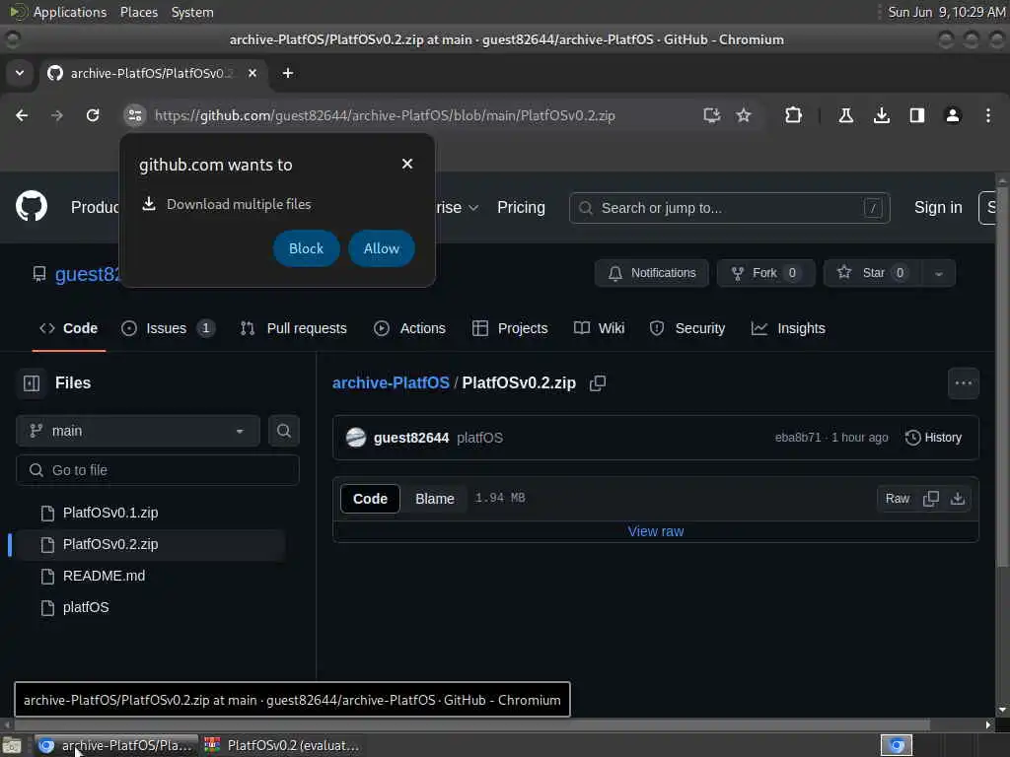1010x757 pixels.
Task: Open more file actions ellipsis button
Action: (963, 383)
